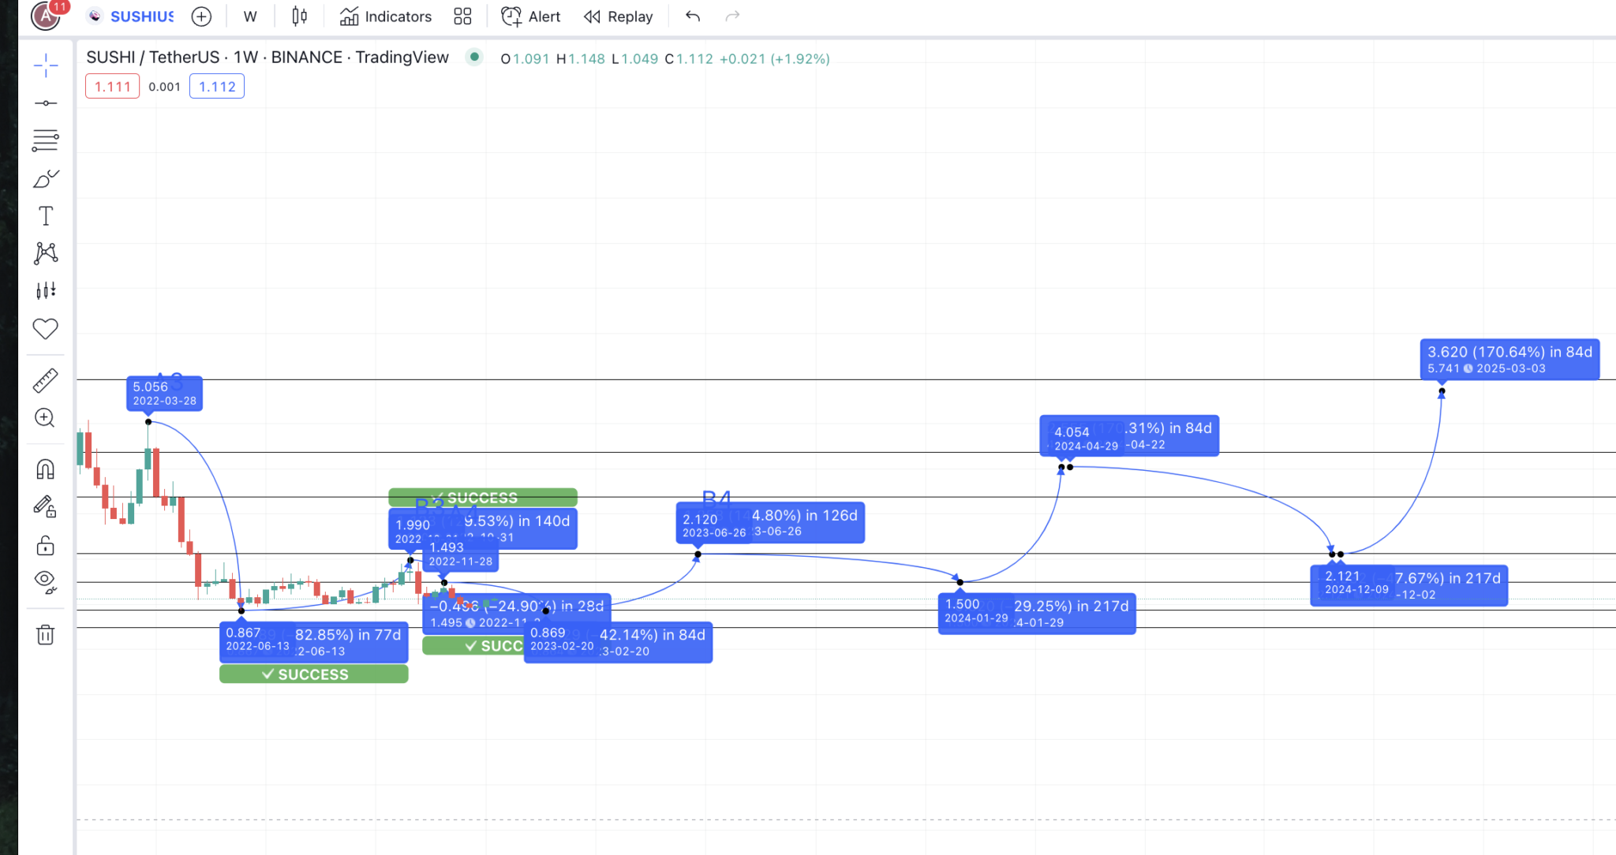This screenshot has width=1616, height=855.
Task: Select the brush drawing tool
Action: pyautogui.click(x=46, y=179)
